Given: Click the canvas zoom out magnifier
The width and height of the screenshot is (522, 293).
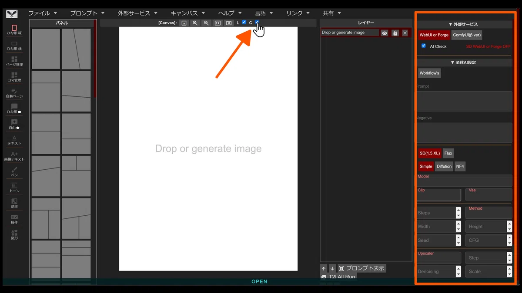Looking at the screenshot, I should 207,23.
